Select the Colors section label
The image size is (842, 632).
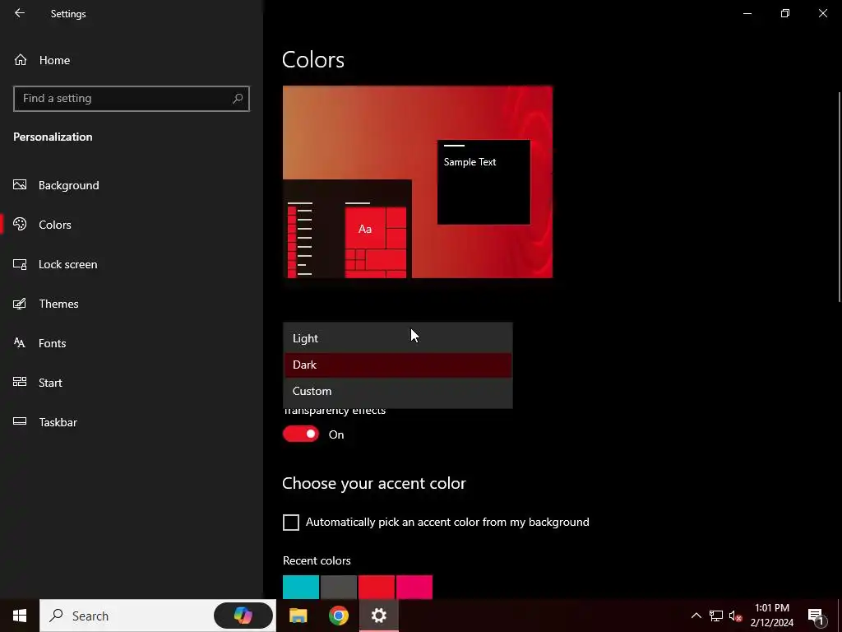pyautogui.click(x=55, y=225)
